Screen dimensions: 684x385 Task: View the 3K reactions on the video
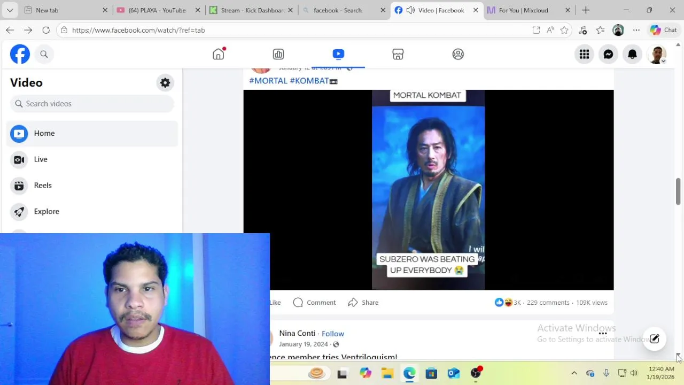tap(508, 303)
